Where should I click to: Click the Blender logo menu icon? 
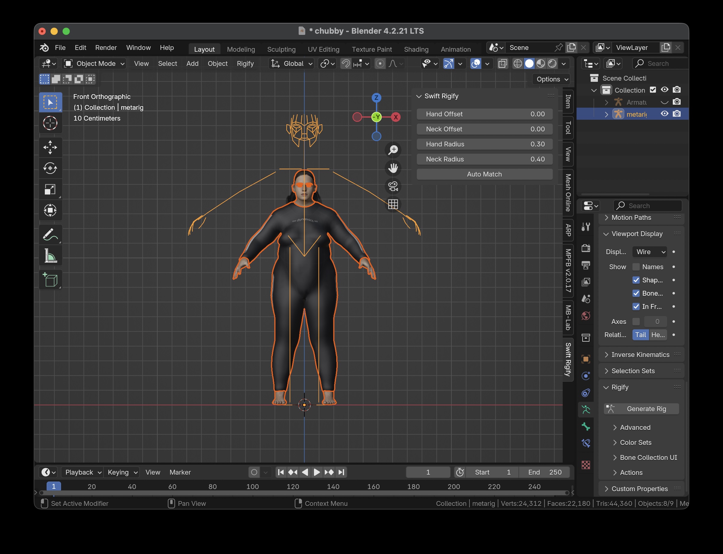click(x=45, y=48)
